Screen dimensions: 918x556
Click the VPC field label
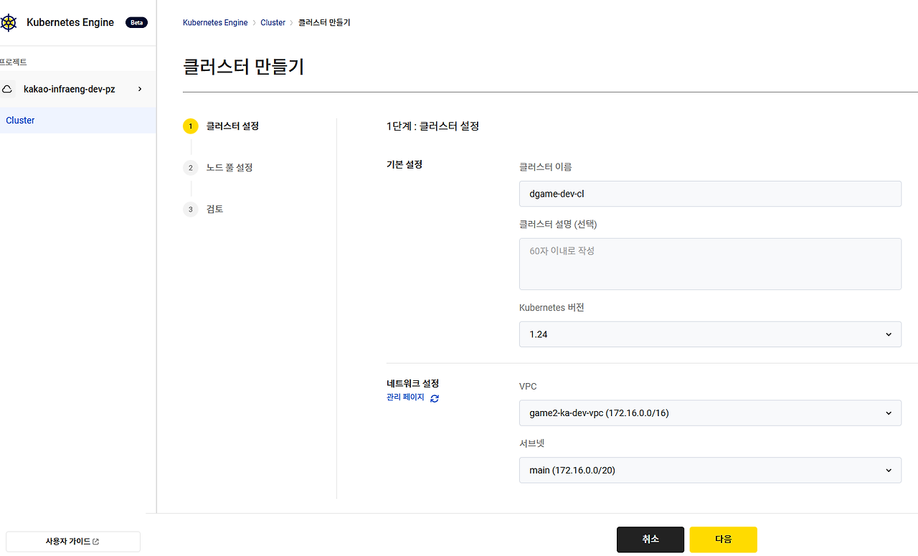[x=528, y=387]
